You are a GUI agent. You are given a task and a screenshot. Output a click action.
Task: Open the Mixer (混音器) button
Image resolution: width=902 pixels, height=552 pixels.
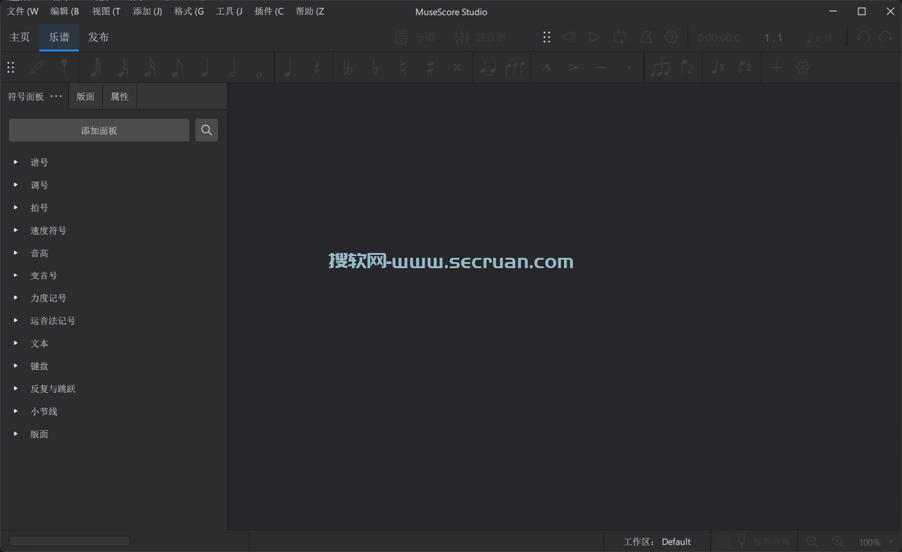tap(480, 38)
